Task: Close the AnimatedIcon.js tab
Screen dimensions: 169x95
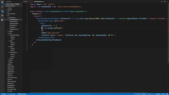Action: [x=44, y=2]
